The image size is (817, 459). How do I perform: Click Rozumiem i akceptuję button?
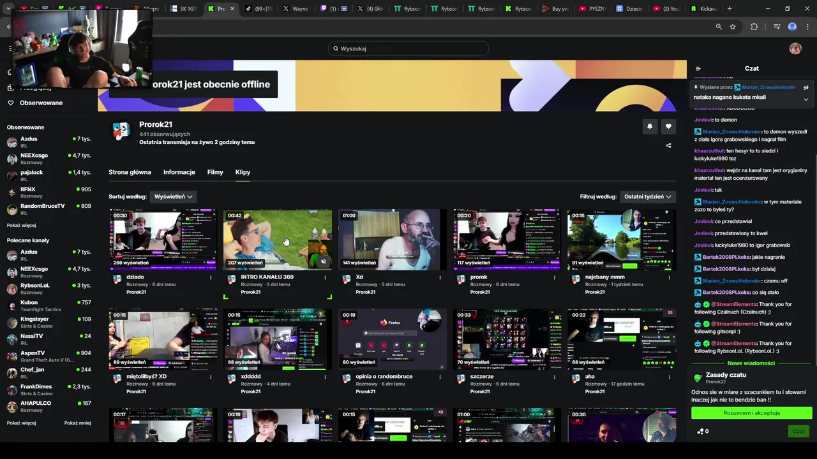pos(751,413)
